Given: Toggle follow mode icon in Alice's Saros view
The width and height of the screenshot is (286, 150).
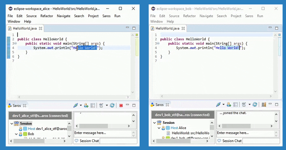Looking at the screenshot, I should 101,105.
